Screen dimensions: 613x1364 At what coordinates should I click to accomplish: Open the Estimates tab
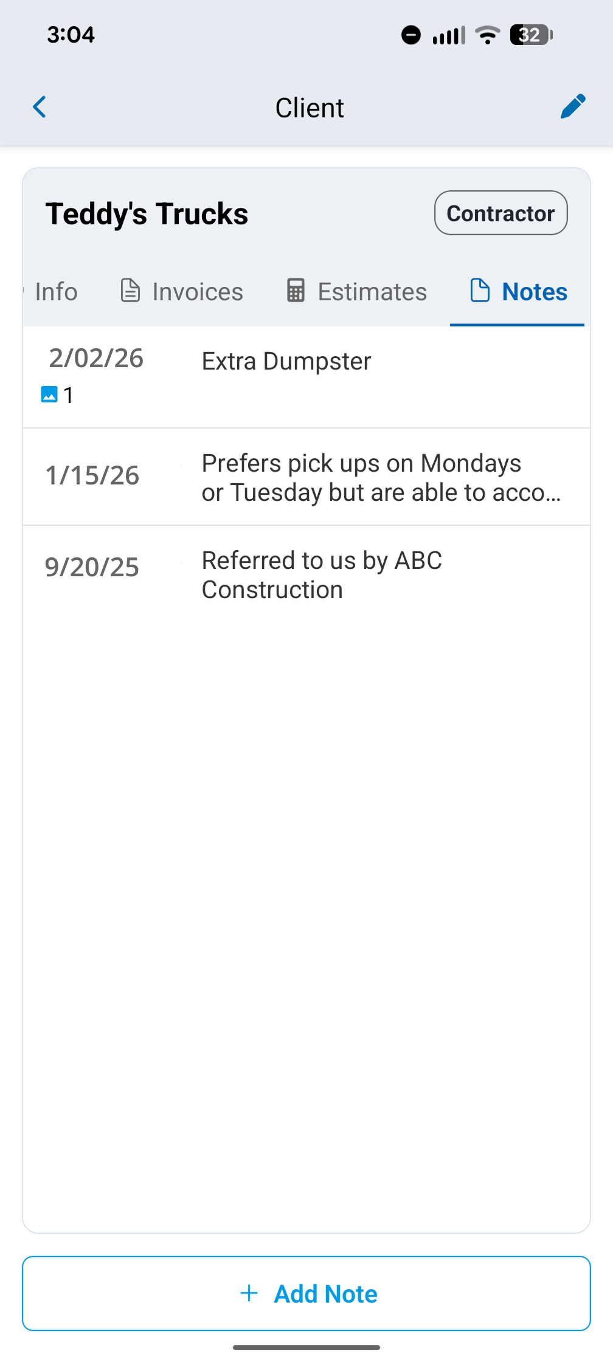[356, 292]
